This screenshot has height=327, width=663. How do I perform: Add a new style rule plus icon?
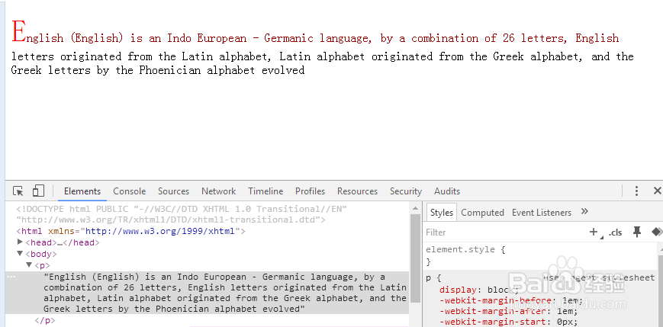594,232
